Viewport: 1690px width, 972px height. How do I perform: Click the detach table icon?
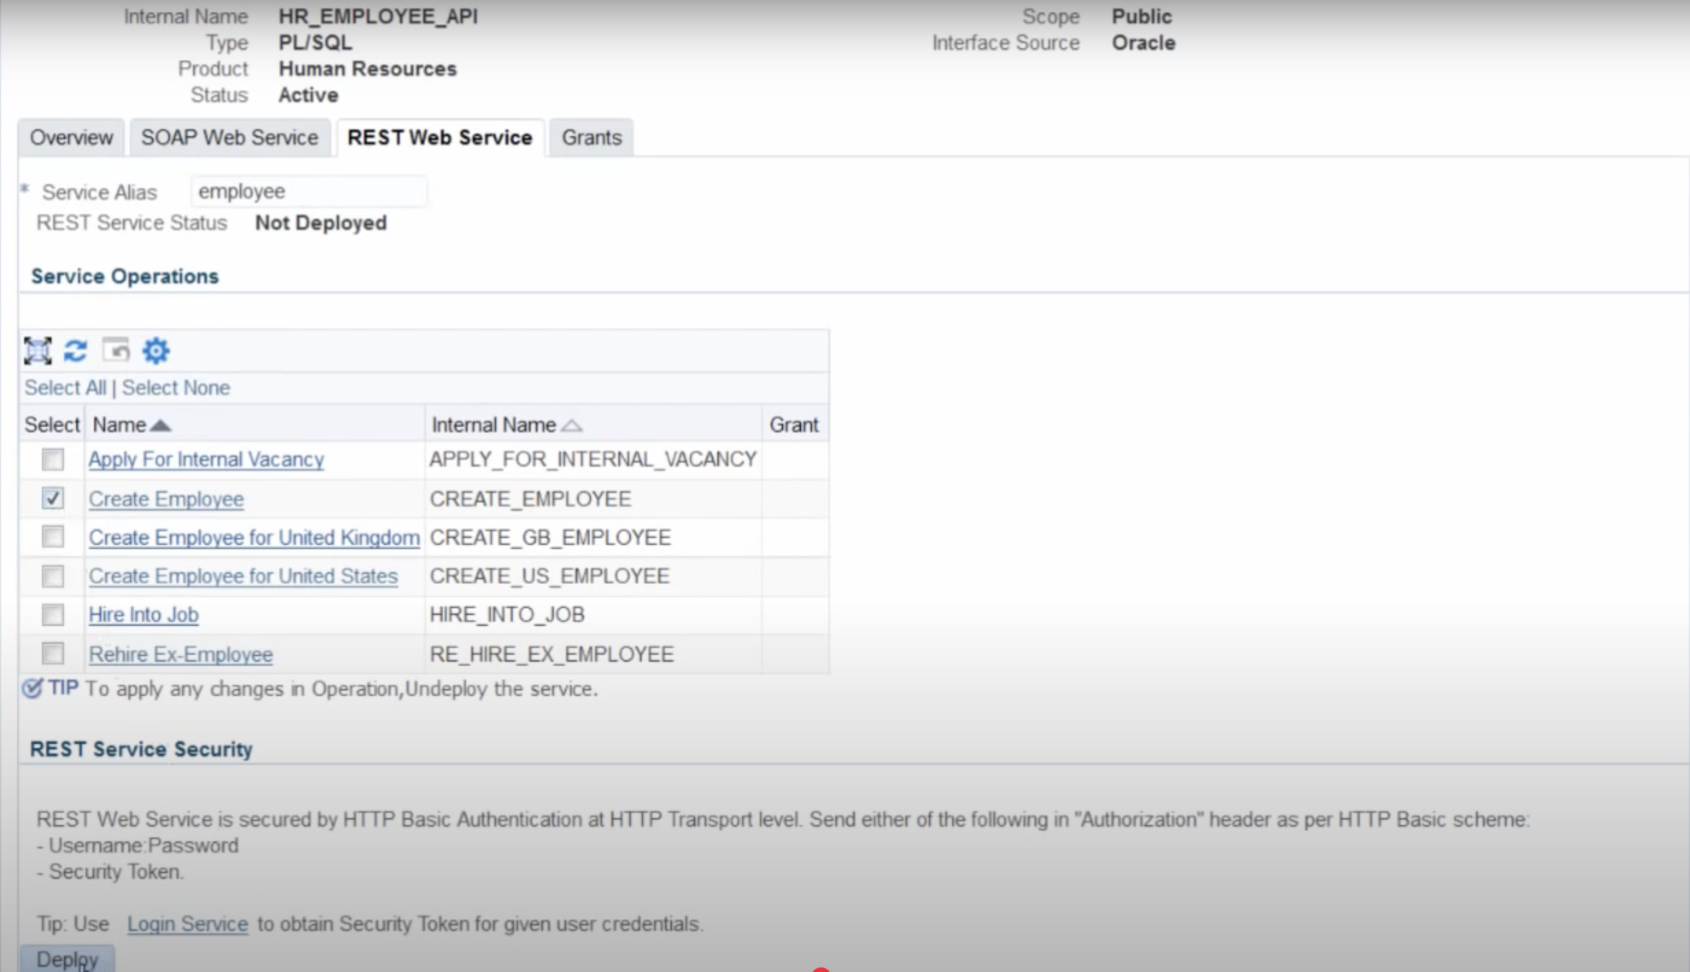pos(37,351)
